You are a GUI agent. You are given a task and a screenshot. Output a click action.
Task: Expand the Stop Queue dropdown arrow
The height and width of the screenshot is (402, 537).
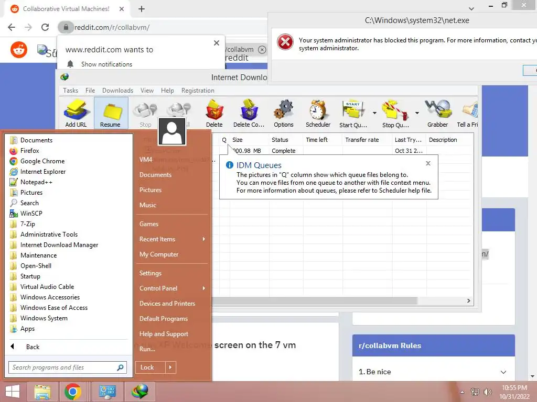point(417,113)
